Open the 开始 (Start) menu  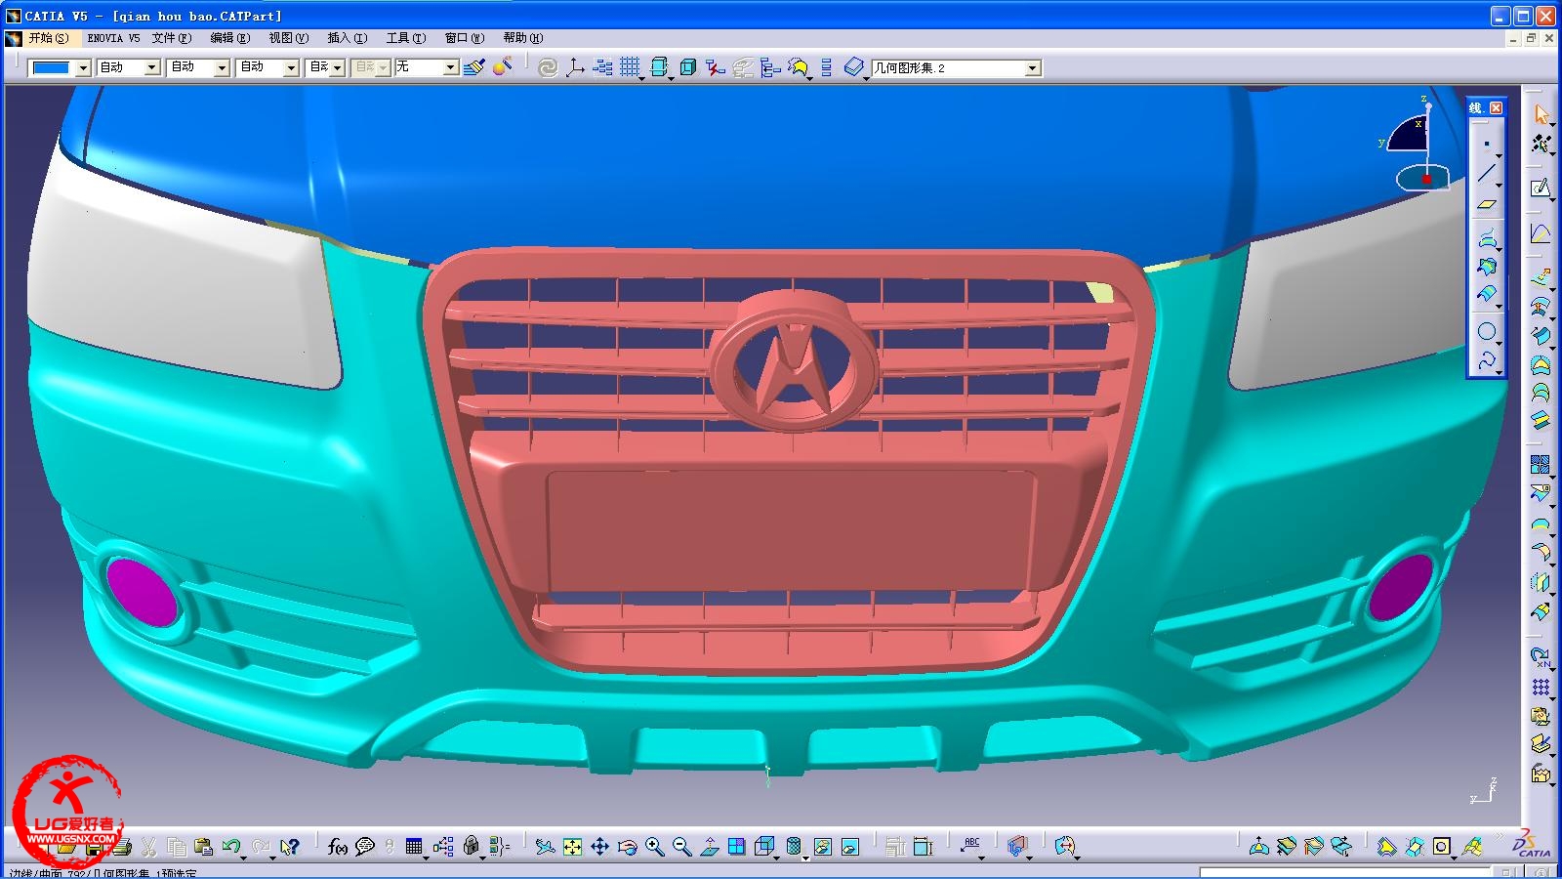[48, 38]
